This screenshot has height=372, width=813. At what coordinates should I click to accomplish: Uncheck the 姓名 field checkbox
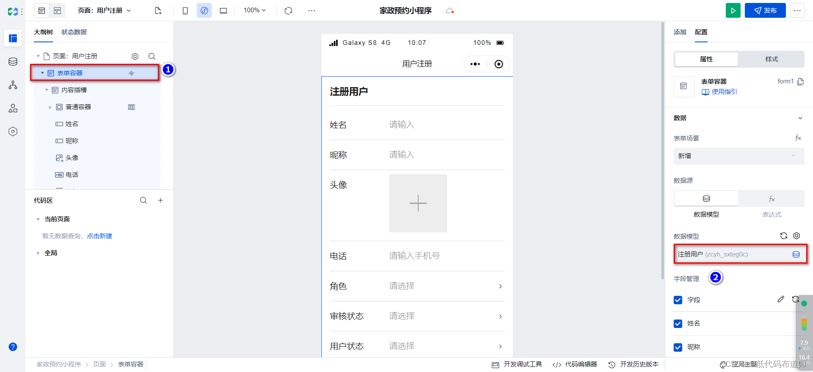tap(678, 324)
